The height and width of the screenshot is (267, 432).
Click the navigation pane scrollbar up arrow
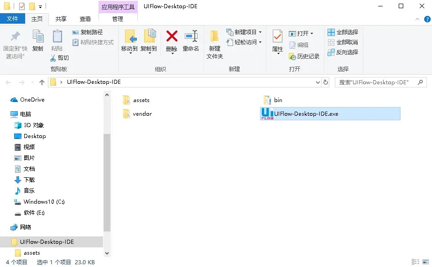coord(107,95)
